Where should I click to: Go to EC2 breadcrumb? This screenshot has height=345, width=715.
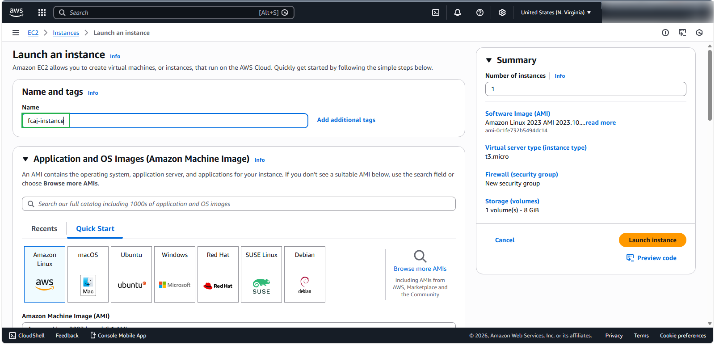[x=33, y=33]
